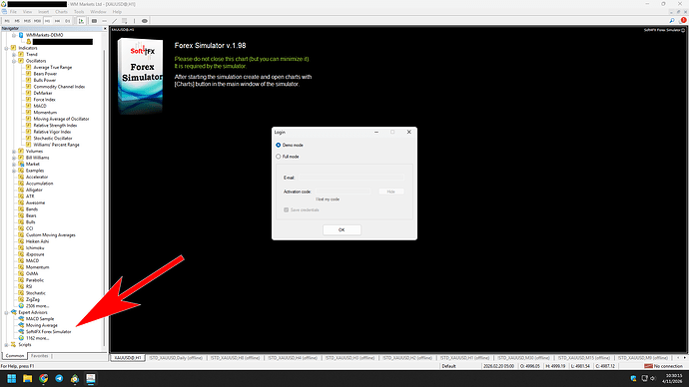Click the MACD Sample expert advisor icon
The image size is (689, 387).
tap(21, 319)
